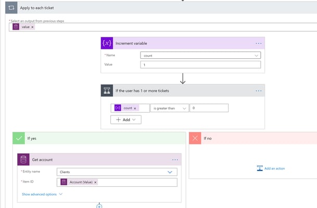Image resolution: width=317 pixels, height=208 pixels.
Task: Click the database icon on the Account (Value) token
Action: 64,182
